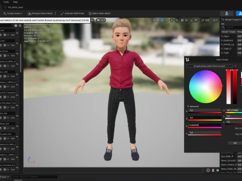Toggle rotation snapping angle icon
This screenshot has width=242, height=181.
(x=192, y=20)
